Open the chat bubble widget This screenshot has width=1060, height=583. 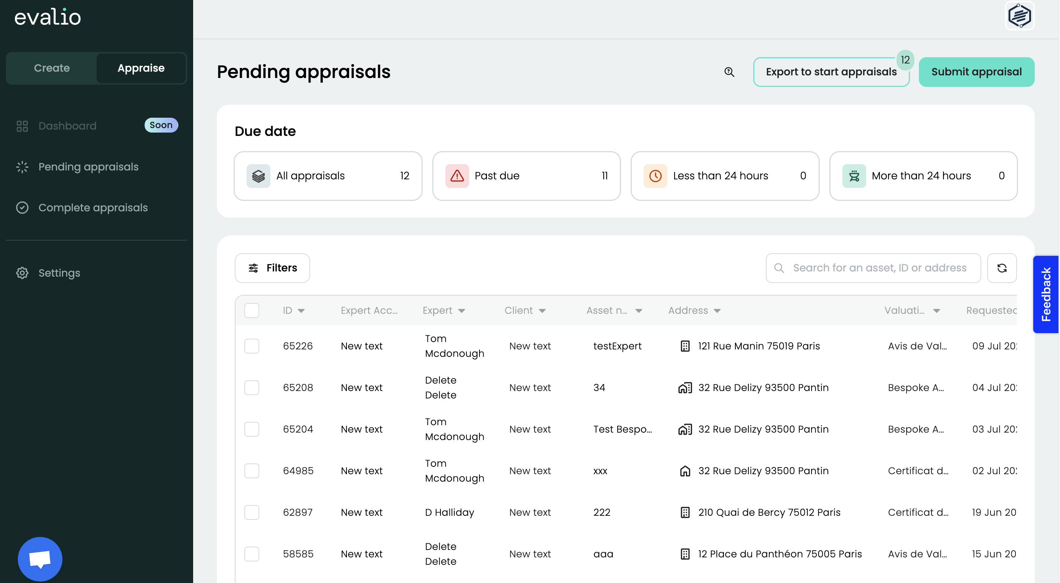tap(40, 559)
